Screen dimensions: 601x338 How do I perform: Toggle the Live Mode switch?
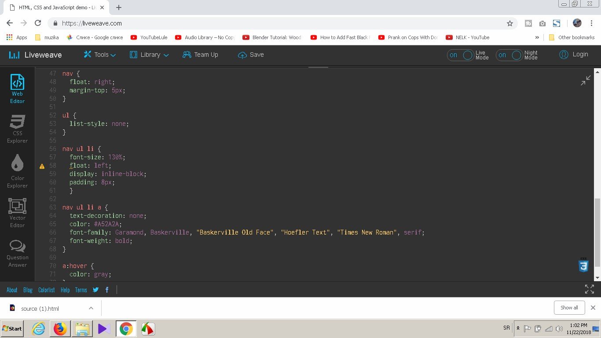point(460,55)
